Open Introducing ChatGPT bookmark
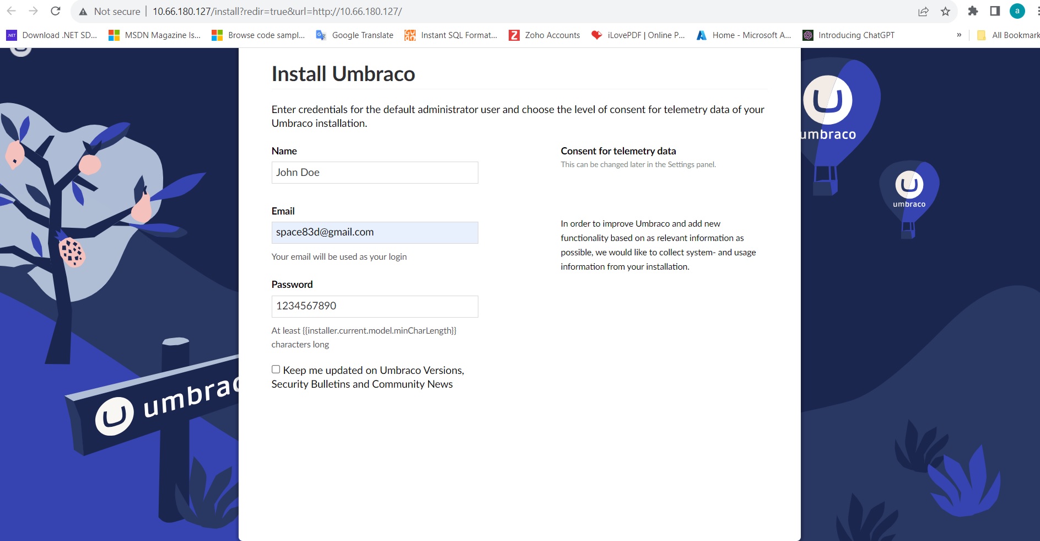1040x541 pixels. (849, 35)
